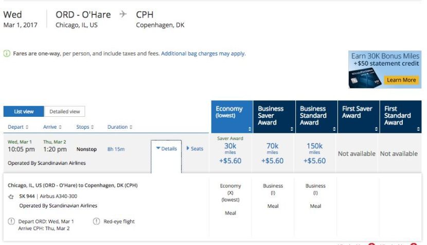The width and height of the screenshot is (427, 245).
Task: Sort flights by Depart time
Action: click(18, 127)
